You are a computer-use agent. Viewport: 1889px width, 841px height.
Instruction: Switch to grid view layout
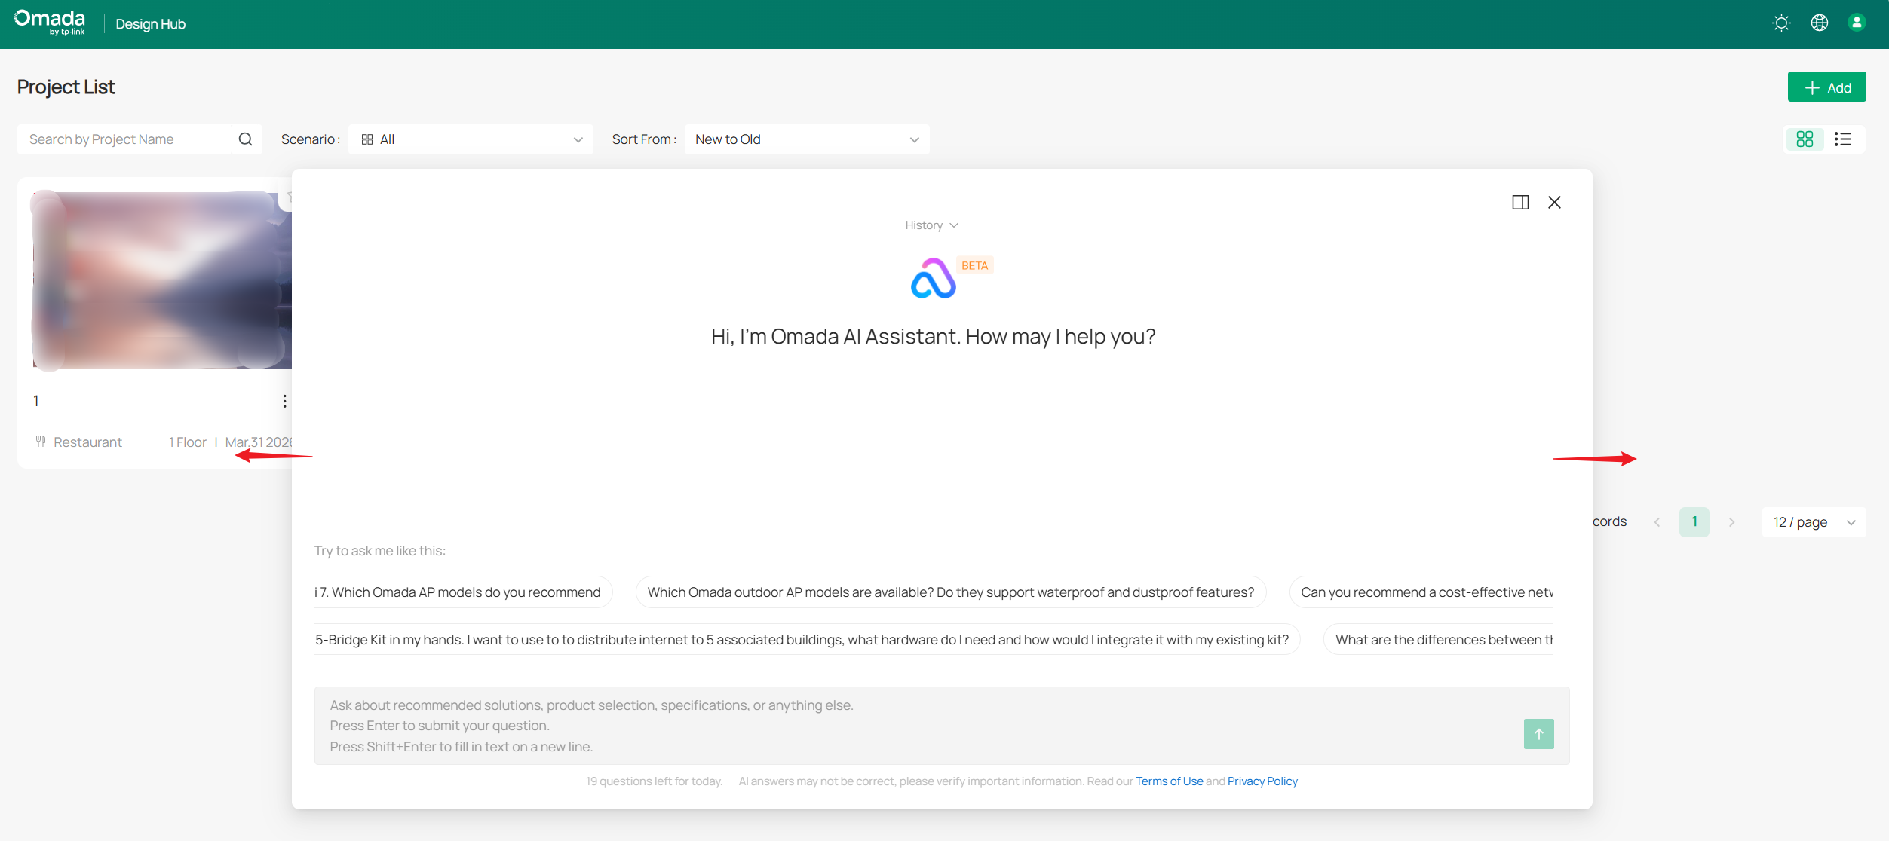[x=1805, y=139]
